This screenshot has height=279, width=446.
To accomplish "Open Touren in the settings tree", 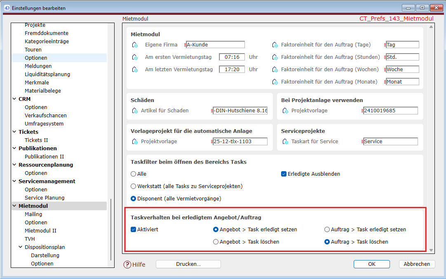I will 33,50.
